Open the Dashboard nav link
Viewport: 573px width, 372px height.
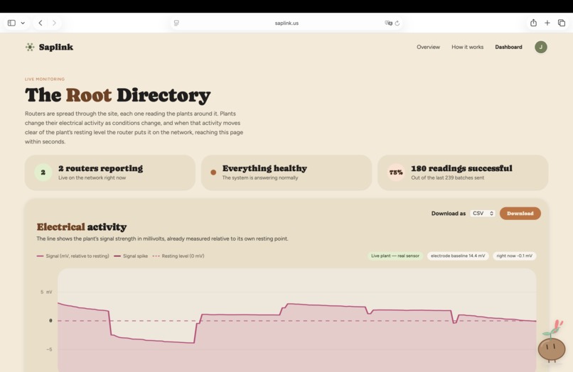[x=508, y=47]
